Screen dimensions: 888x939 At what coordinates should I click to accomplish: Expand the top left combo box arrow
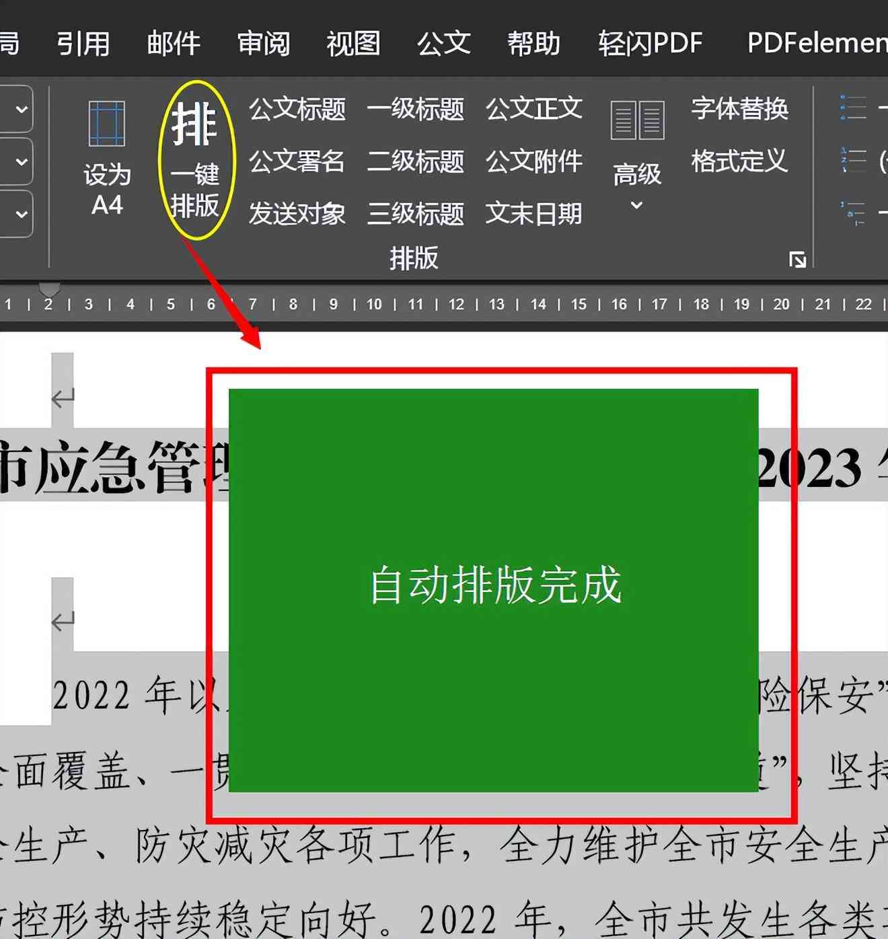coord(22,108)
